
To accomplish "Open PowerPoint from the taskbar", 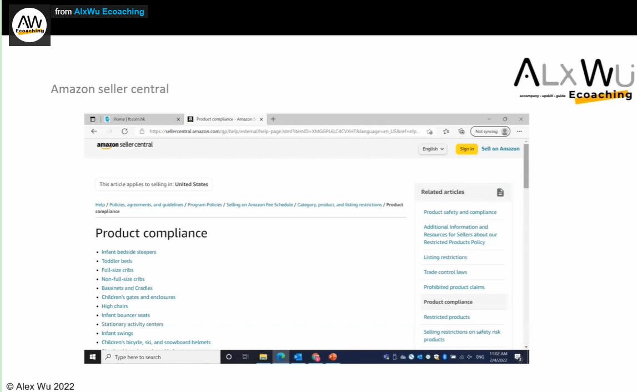I will [333, 356].
